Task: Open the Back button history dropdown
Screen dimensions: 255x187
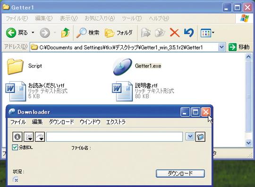Action: tap(33, 33)
